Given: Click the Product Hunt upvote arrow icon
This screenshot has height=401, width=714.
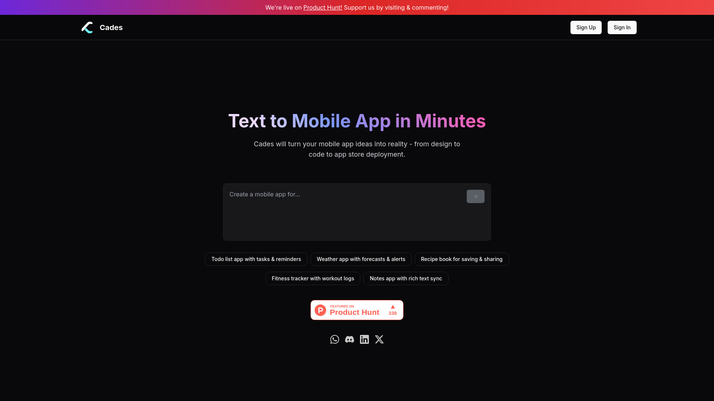Looking at the screenshot, I should click(x=392, y=306).
